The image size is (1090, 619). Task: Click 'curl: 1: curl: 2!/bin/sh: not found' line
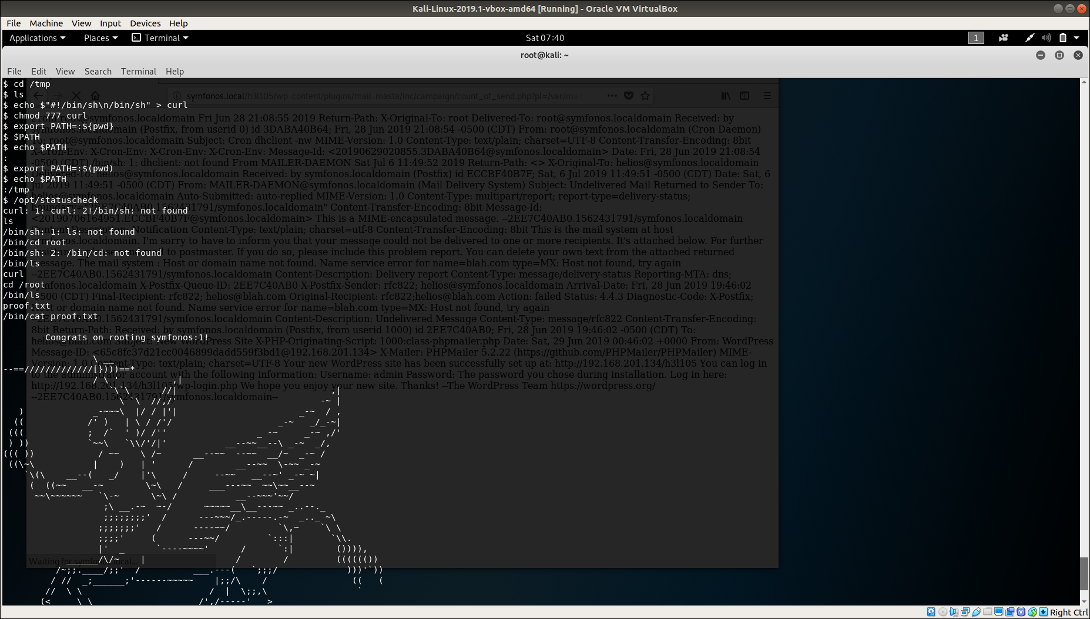coord(96,211)
